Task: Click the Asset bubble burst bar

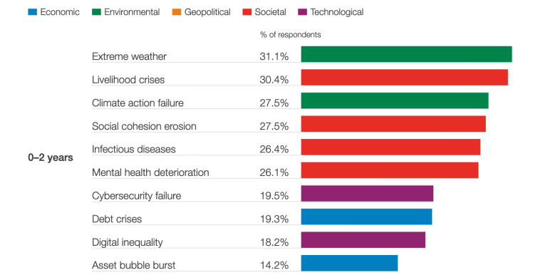Action: tap(350, 263)
